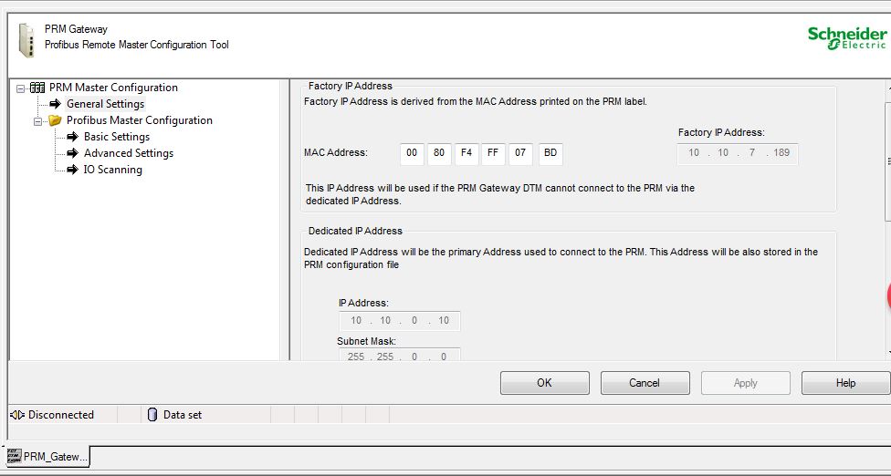
Task: Click the General Settings arrow icon
Action: pyautogui.click(x=55, y=104)
